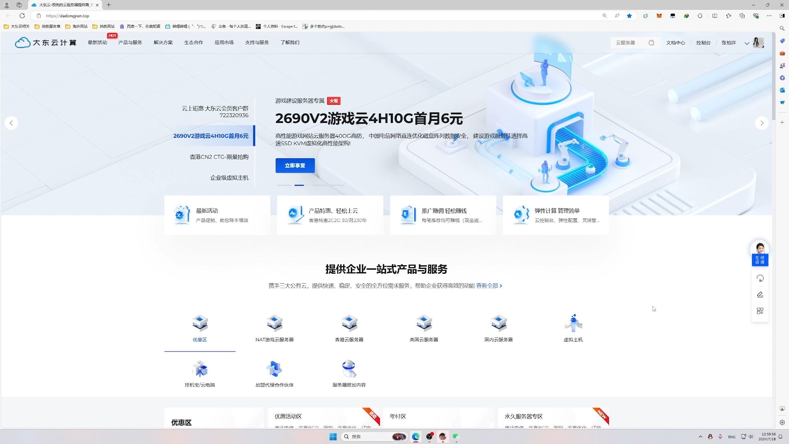789x444 pixels.
Task: Open the 弹性计算 管理简单 card
Action: point(556,215)
